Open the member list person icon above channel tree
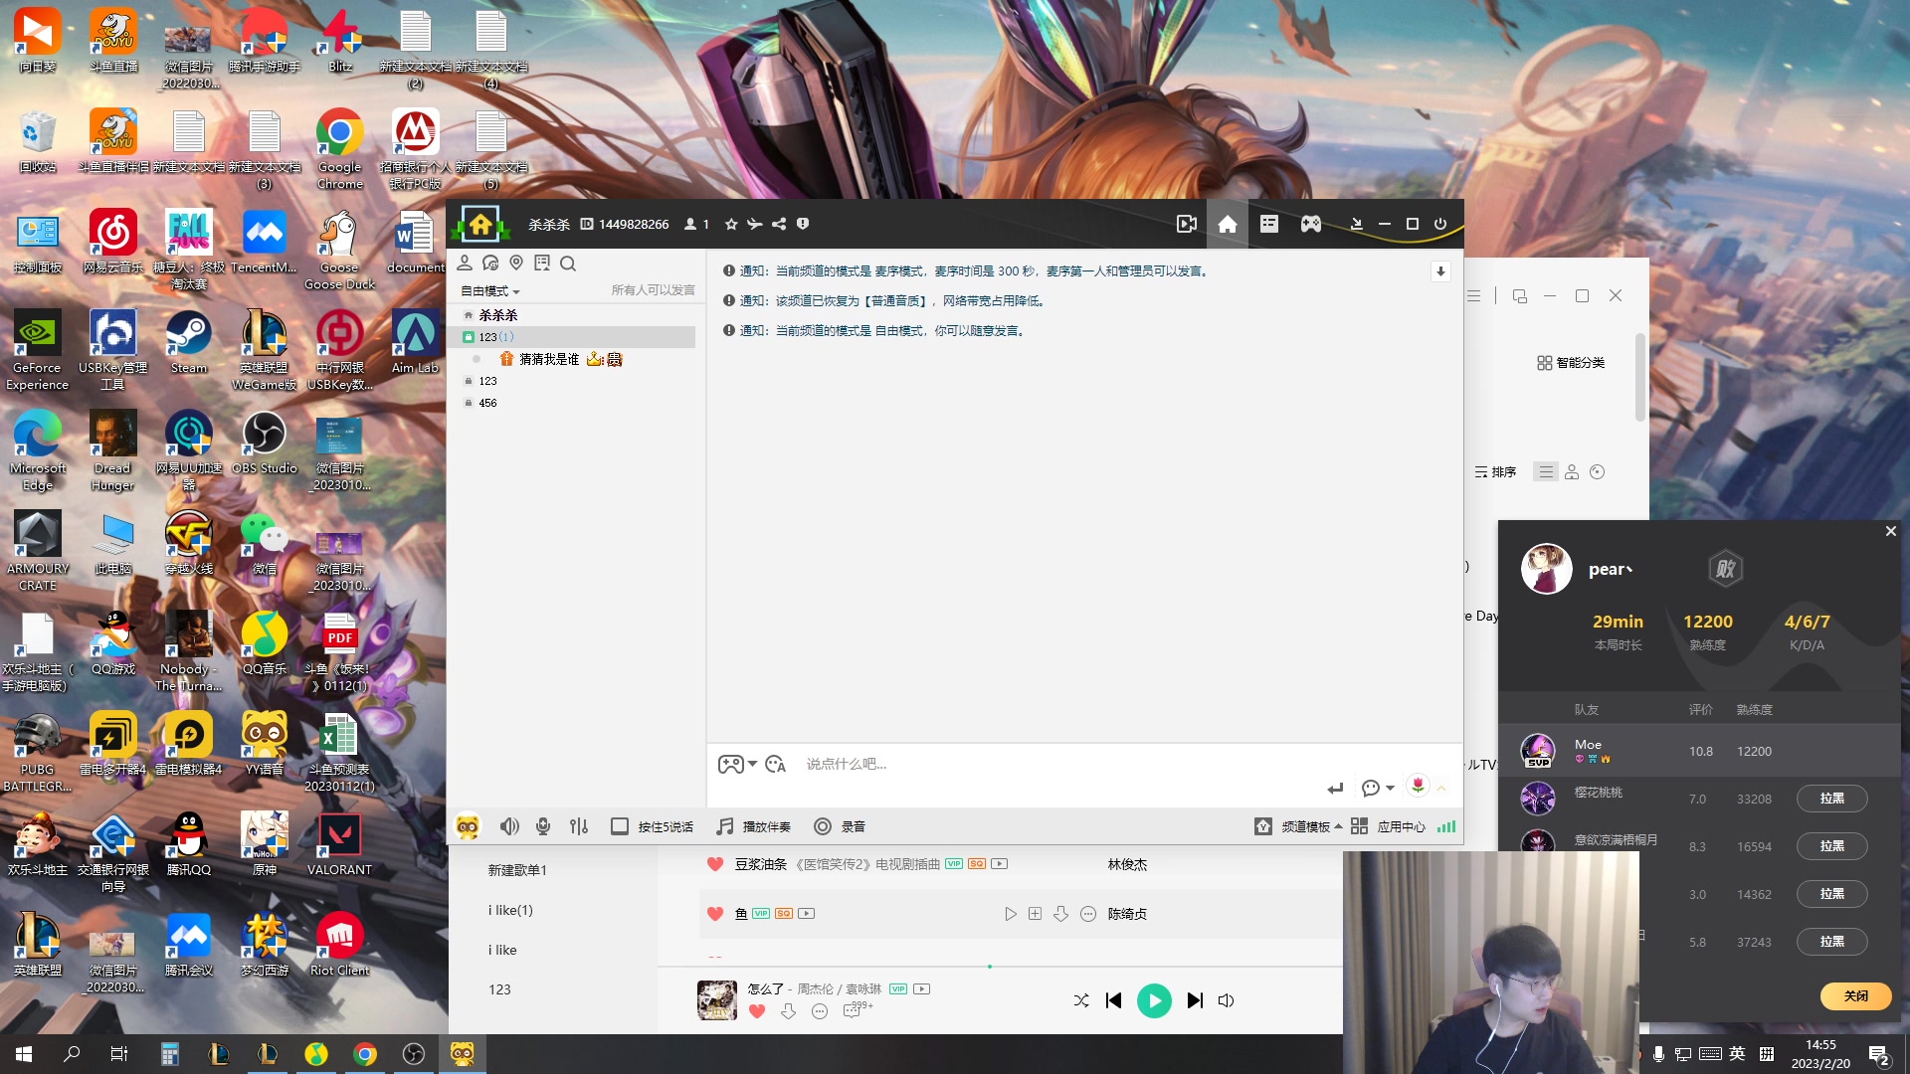1910x1074 pixels. coord(465,264)
